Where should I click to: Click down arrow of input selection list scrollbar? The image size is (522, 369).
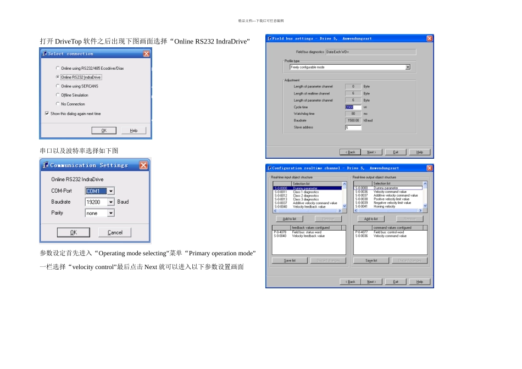[344, 206]
